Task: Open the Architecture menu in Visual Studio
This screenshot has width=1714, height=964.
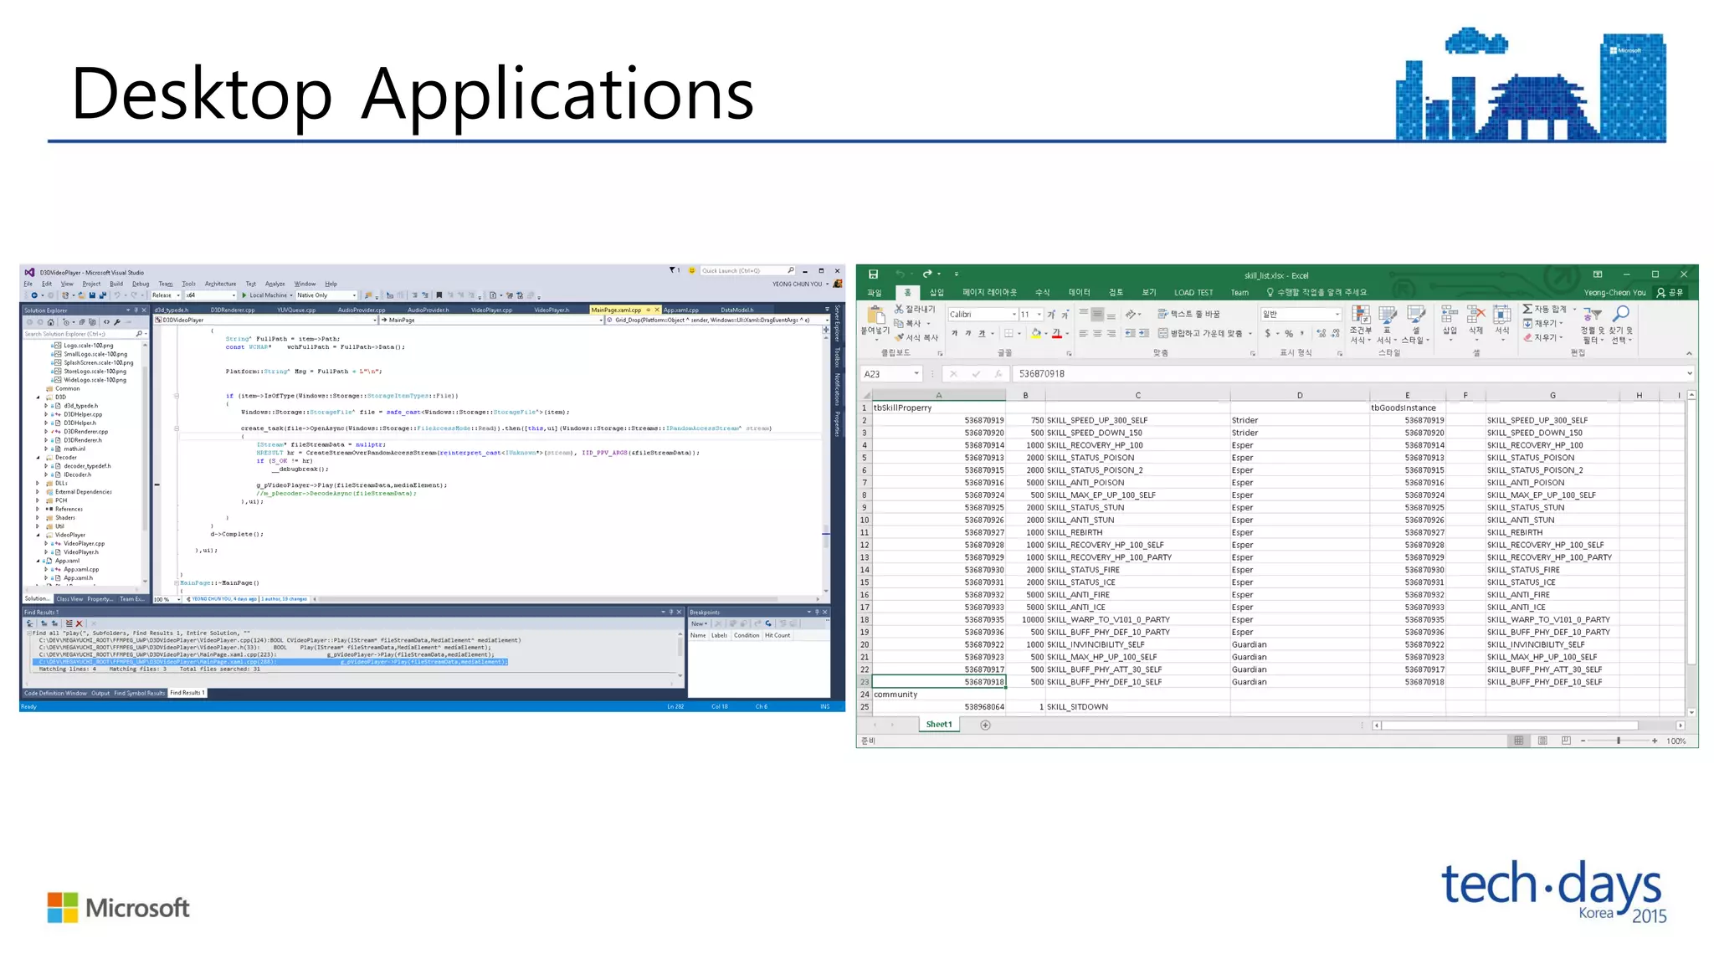Action: (221, 284)
